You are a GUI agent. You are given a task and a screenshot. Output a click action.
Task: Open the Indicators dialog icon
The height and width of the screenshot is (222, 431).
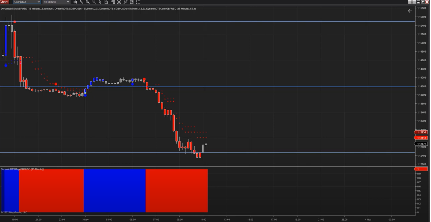click(125, 2)
